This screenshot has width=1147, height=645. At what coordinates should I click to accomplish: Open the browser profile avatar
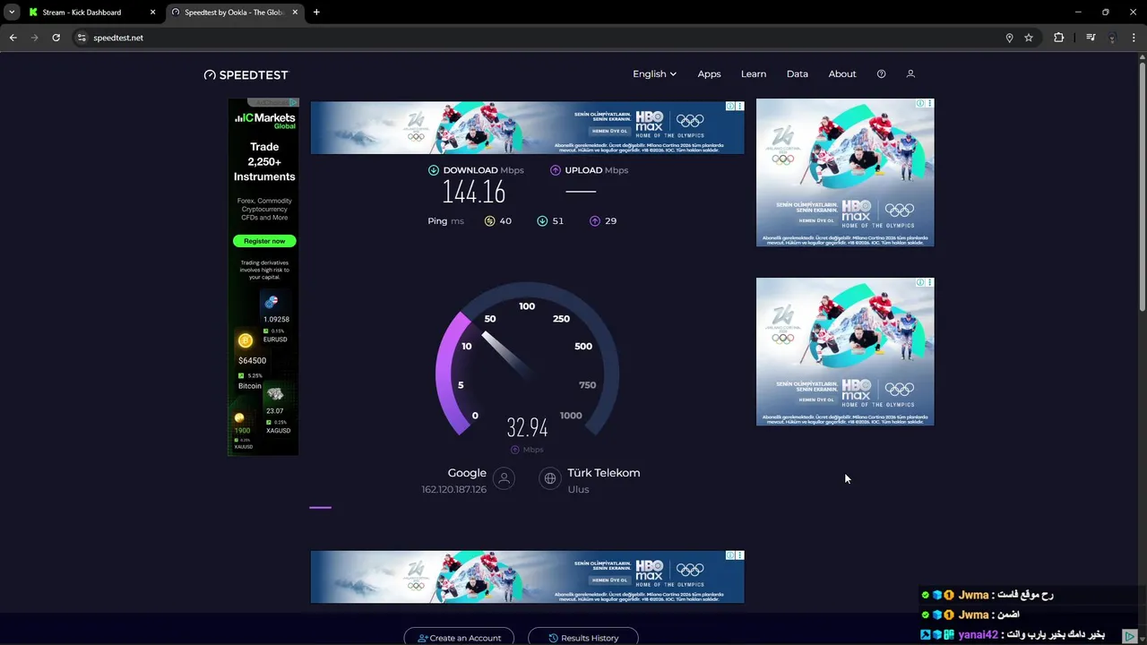(x=1112, y=38)
